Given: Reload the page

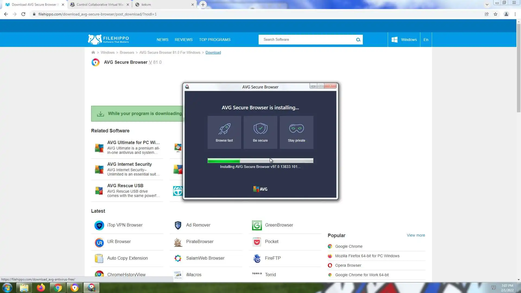Looking at the screenshot, I should click(x=23, y=14).
